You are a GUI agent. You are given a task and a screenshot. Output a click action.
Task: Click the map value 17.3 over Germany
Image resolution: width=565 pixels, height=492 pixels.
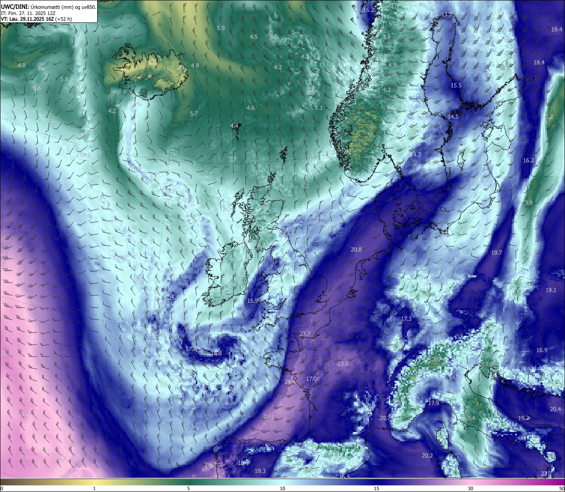406,319
